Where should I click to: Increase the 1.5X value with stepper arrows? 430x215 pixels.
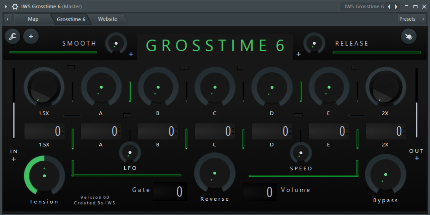click(62, 129)
